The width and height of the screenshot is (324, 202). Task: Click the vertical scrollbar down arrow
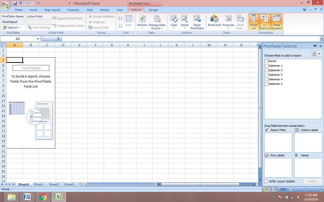260,180
